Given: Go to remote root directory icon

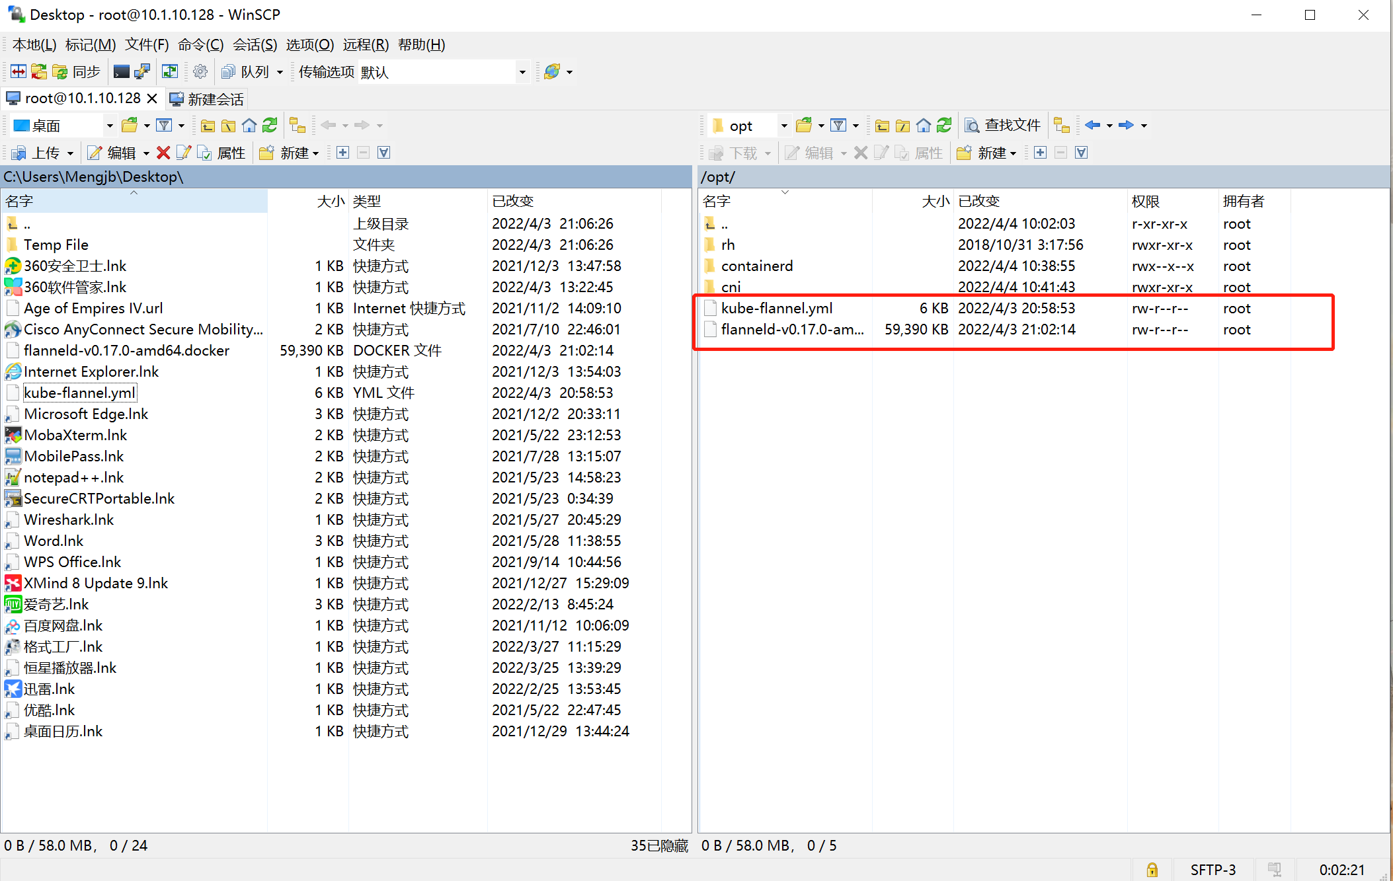Looking at the screenshot, I should click(x=902, y=125).
